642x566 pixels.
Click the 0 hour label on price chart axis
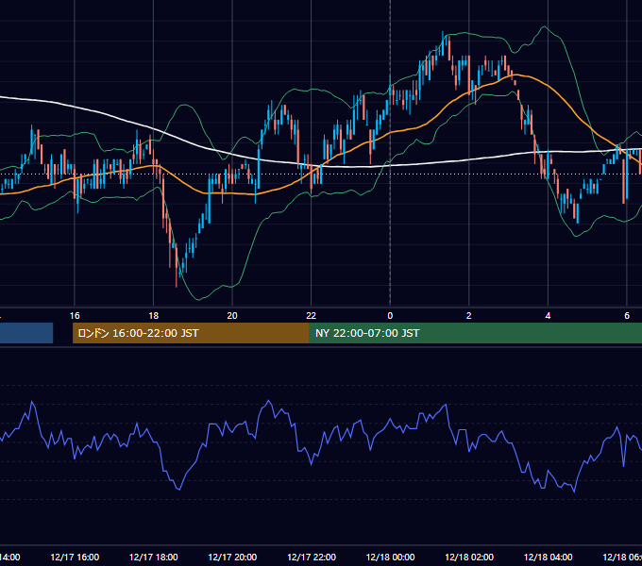[x=390, y=316]
